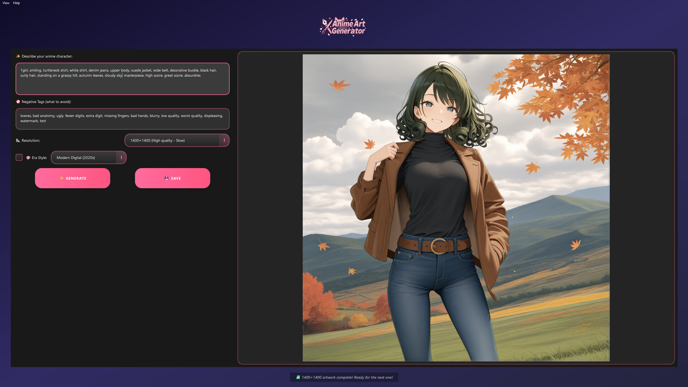Viewport: 688px width, 387px height.
Task: Click the green image icon in the status message
Action: tap(298, 377)
